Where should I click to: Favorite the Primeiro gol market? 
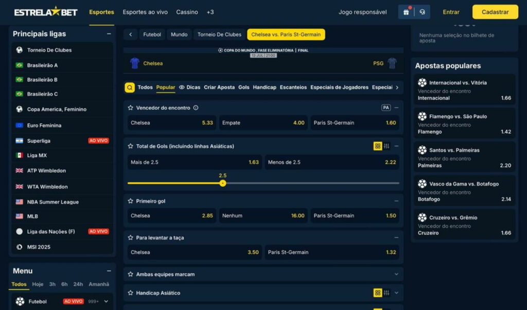coord(130,201)
